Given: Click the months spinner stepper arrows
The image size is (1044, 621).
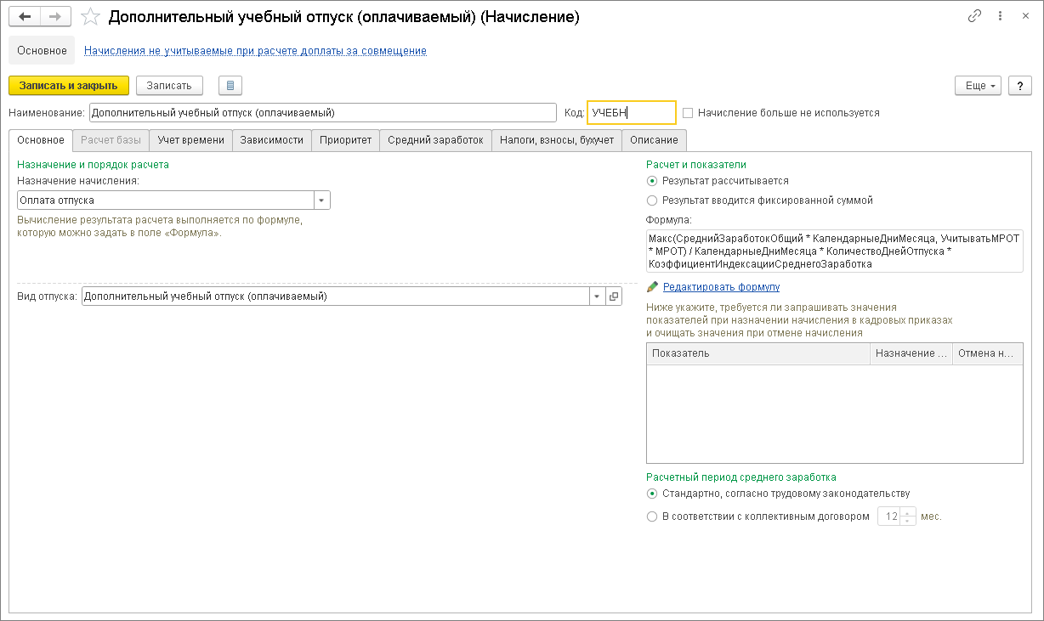Looking at the screenshot, I should (908, 517).
